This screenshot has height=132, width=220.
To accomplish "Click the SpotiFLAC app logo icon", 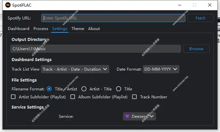I will coord(8,5).
